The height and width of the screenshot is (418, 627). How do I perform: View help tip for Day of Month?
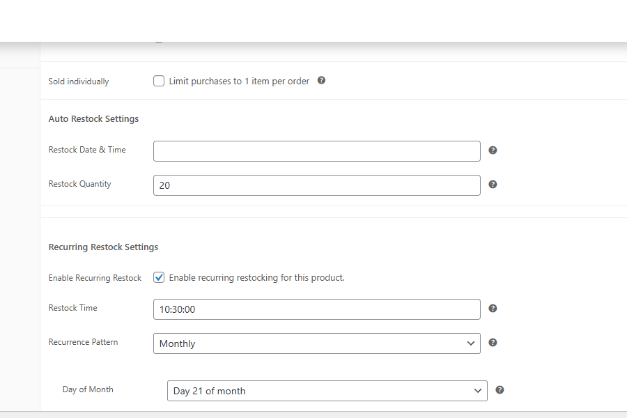tap(500, 390)
